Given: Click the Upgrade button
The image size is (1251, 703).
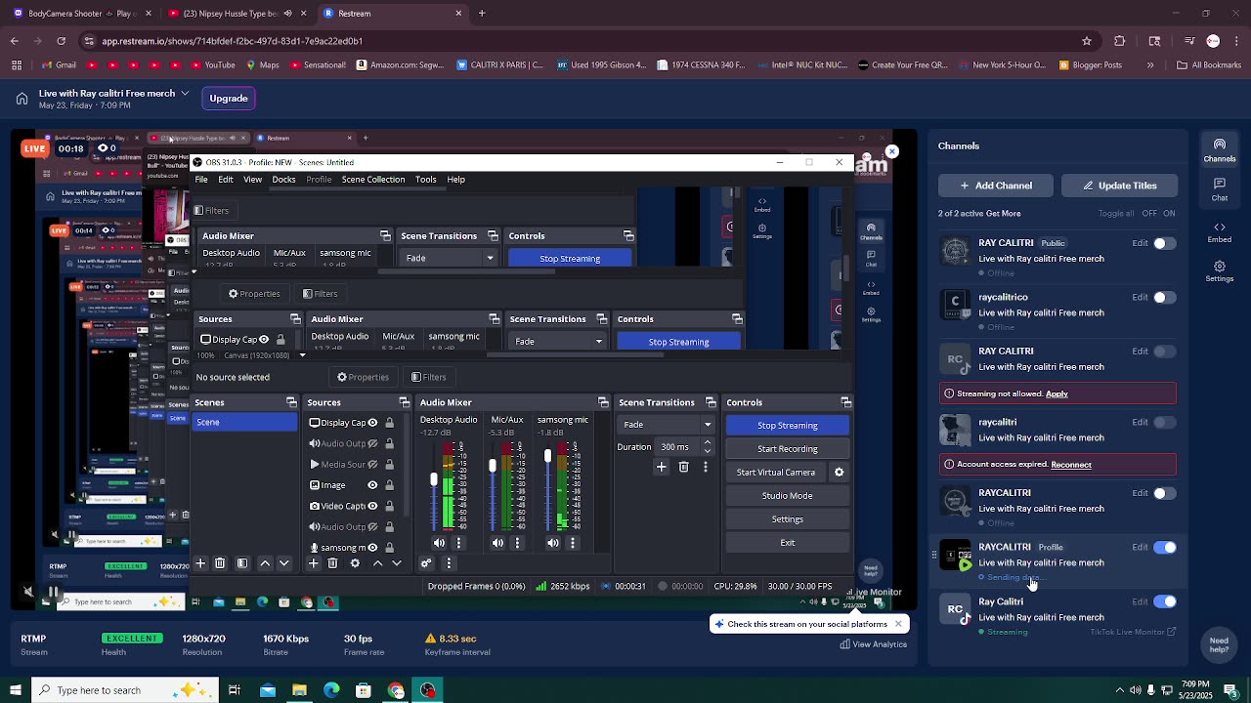Looking at the screenshot, I should [229, 99].
